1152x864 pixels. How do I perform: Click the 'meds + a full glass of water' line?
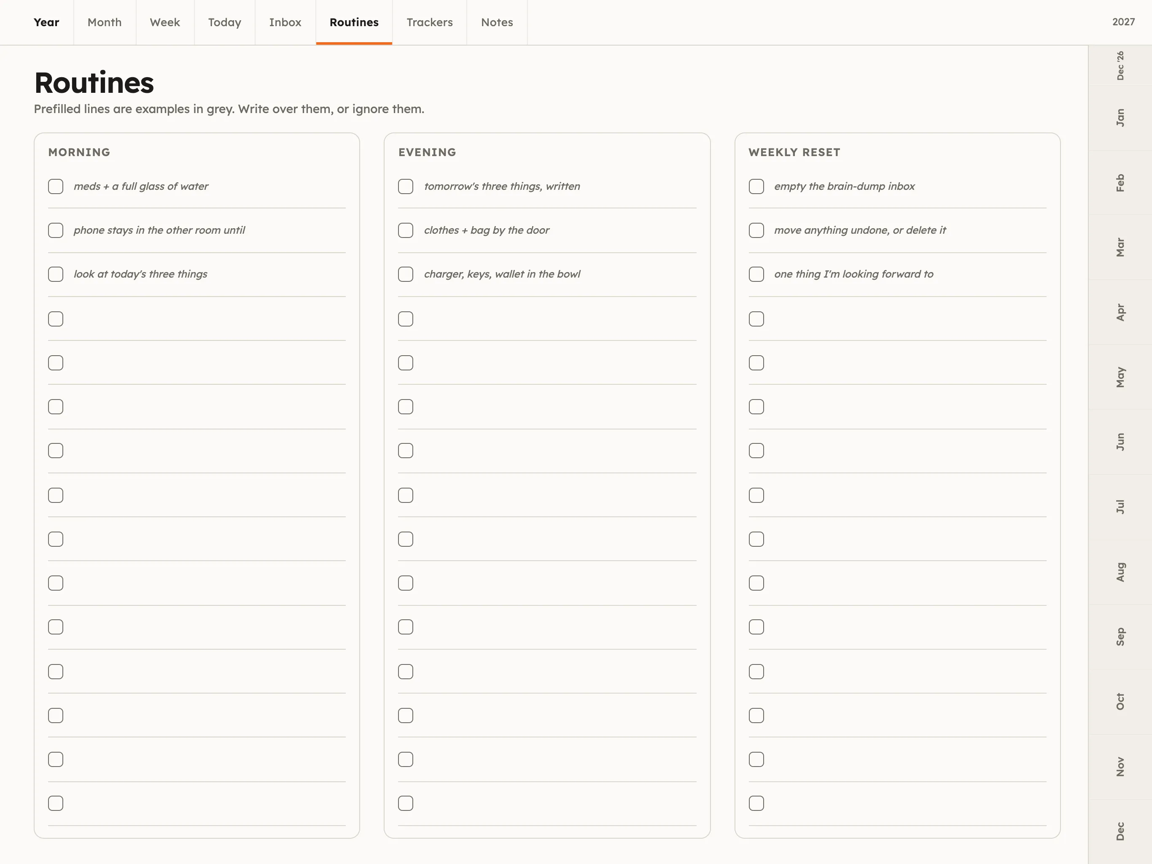(x=141, y=186)
